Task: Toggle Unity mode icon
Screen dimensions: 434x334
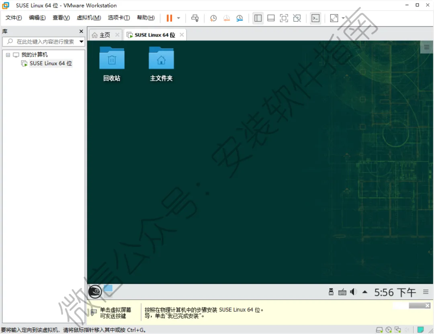Action: (297, 18)
